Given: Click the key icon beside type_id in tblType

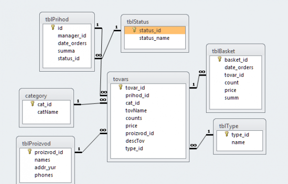Looking at the screenshot, I should tap(226, 134).
